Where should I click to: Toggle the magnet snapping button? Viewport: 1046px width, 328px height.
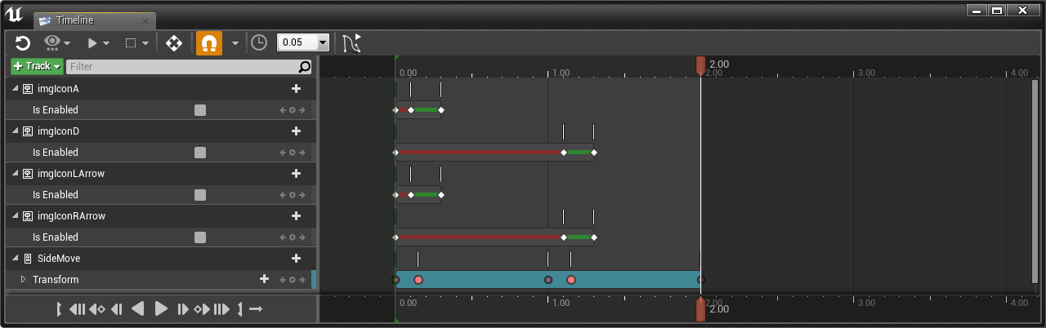(x=209, y=43)
